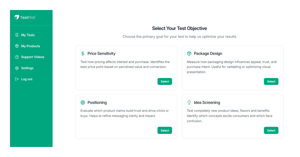Click the Settings gear icon

pos(16,68)
